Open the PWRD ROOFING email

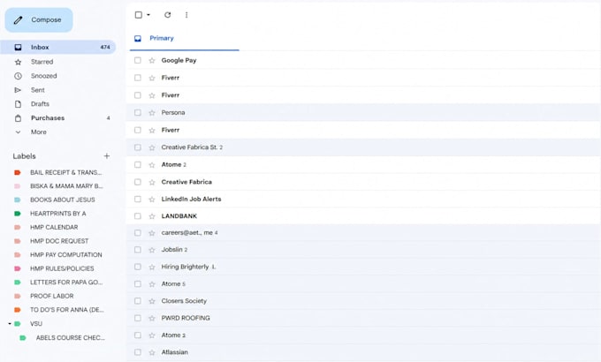point(363,318)
